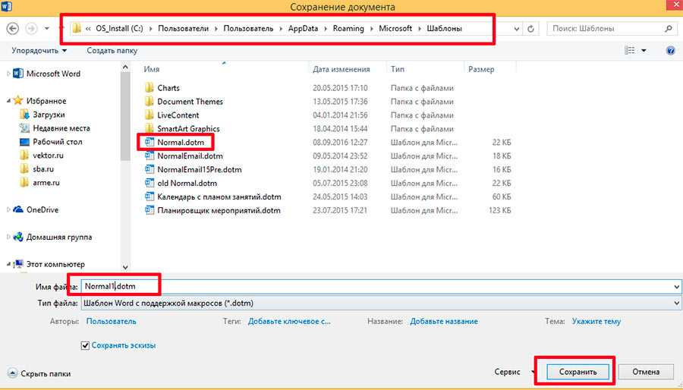
Task: Click the back navigation arrow
Action: tap(12, 28)
